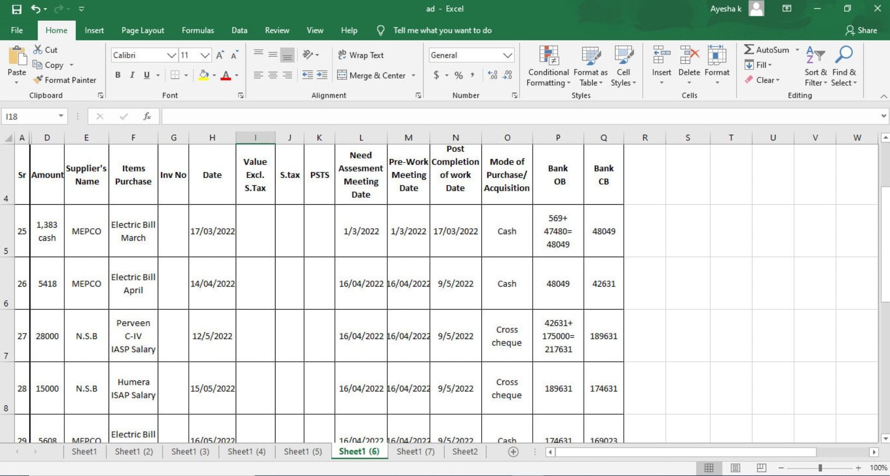Click cell with MEPCO in row 25
This screenshot has height=476, width=890.
(86, 231)
